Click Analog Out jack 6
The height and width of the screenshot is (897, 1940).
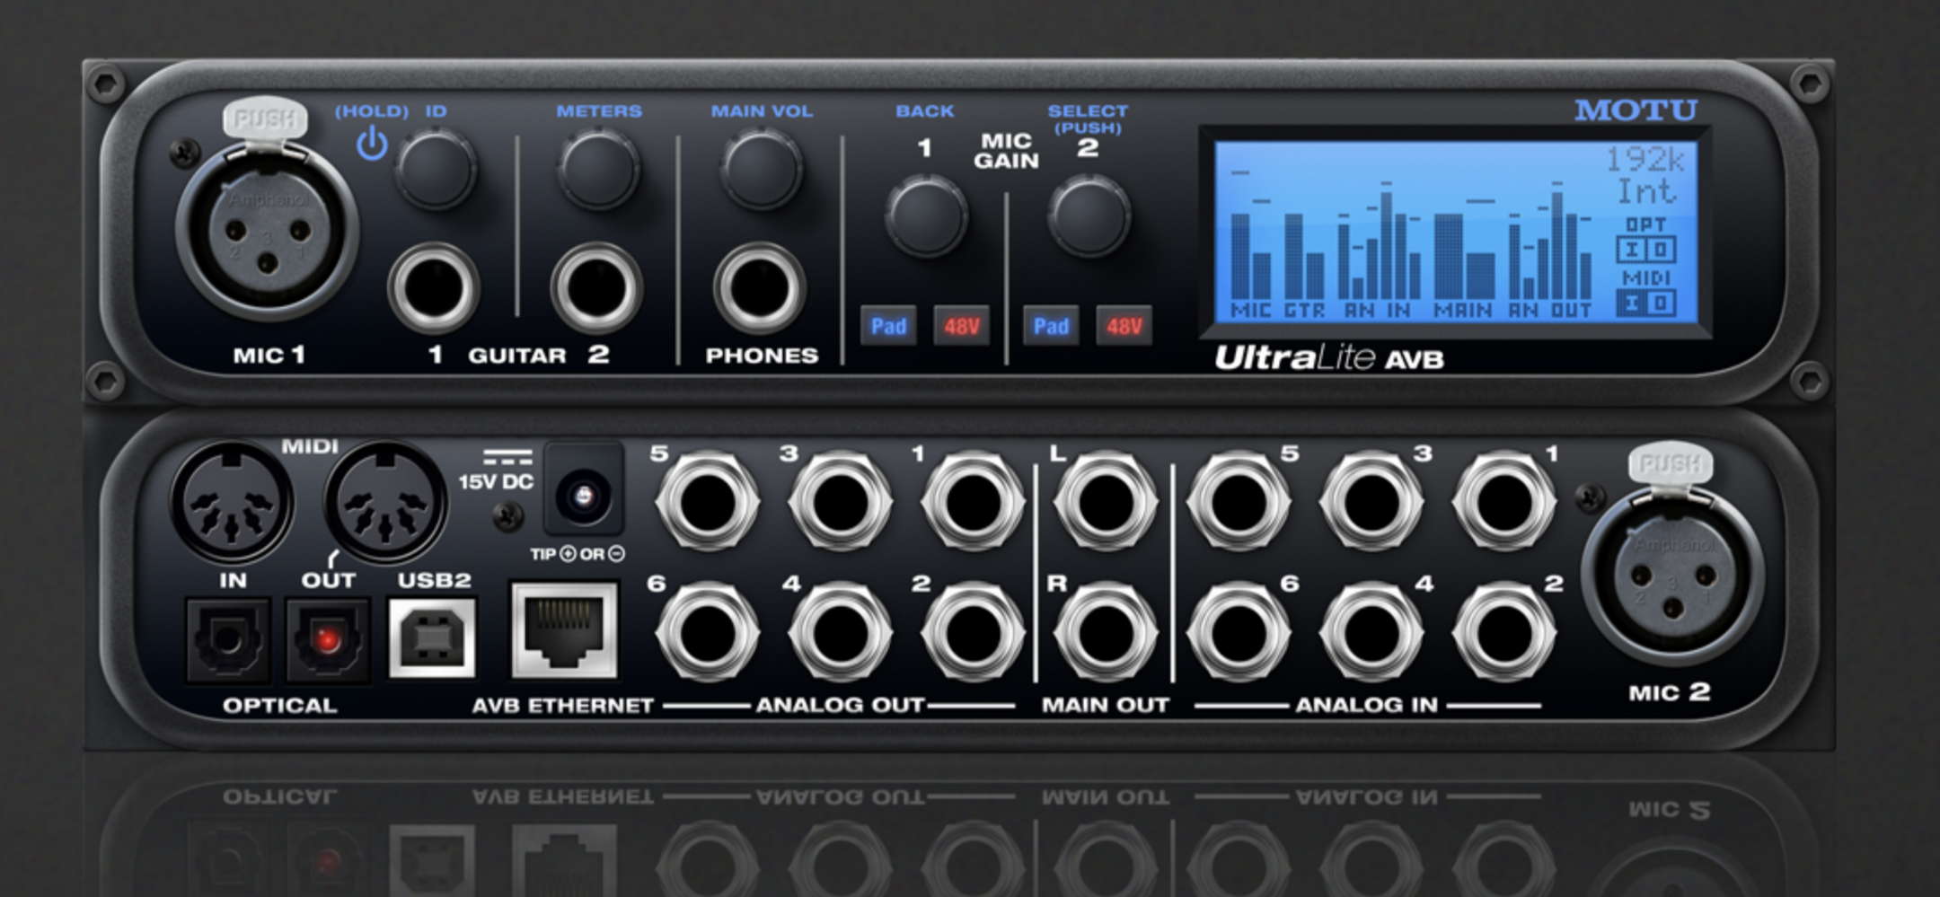(708, 633)
